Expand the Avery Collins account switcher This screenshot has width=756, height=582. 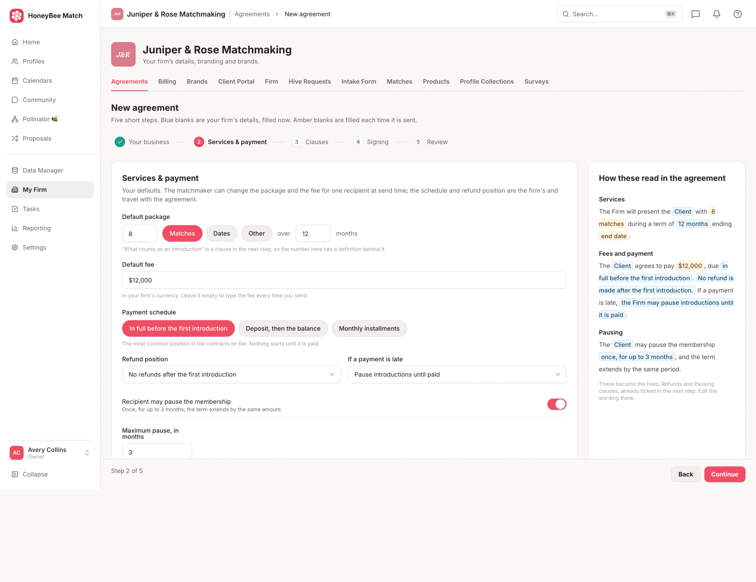pos(50,453)
